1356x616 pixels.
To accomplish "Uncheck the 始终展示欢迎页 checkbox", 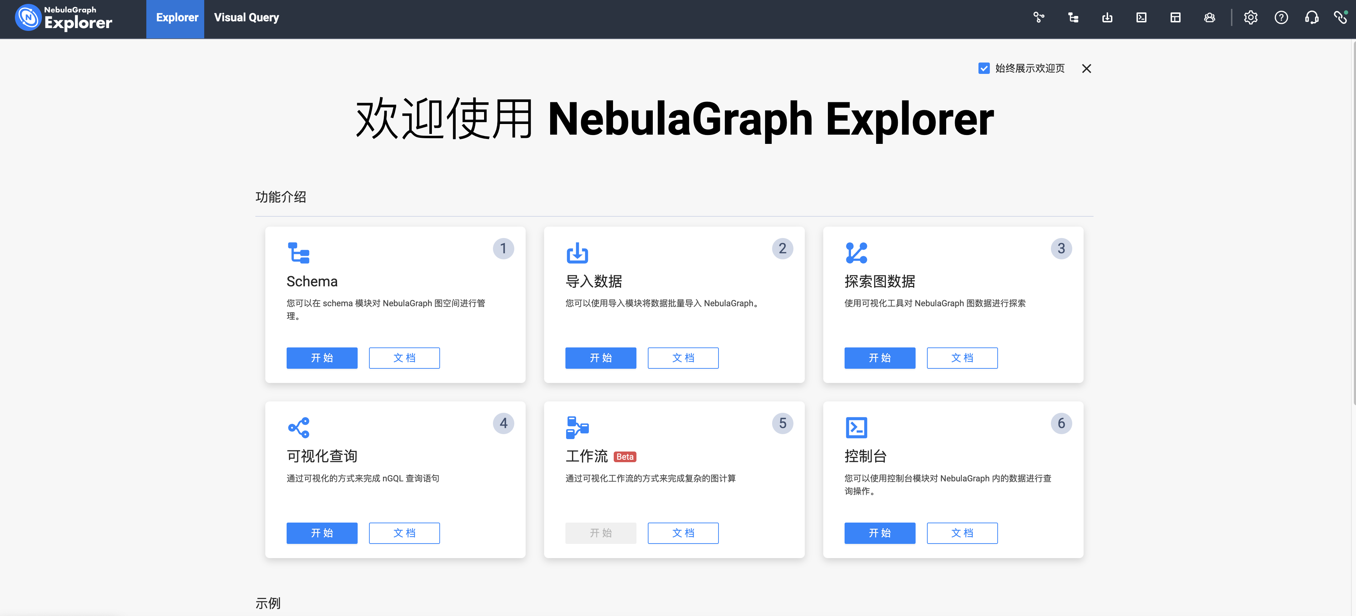I will coord(984,68).
